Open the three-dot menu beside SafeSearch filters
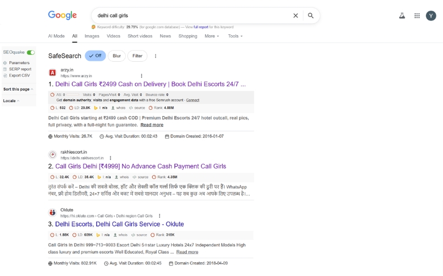The height and width of the screenshot is (276, 443). tap(156, 56)
